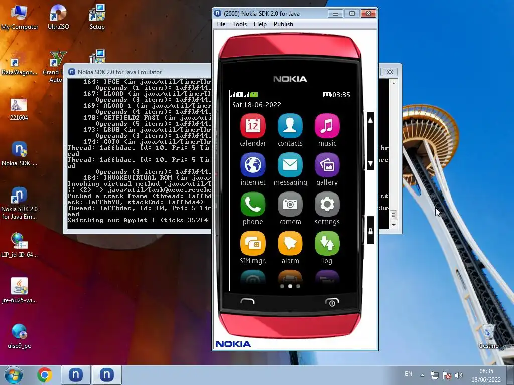Open Google Chrome from the taskbar
This screenshot has width=514, height=385.
point(45,375)
